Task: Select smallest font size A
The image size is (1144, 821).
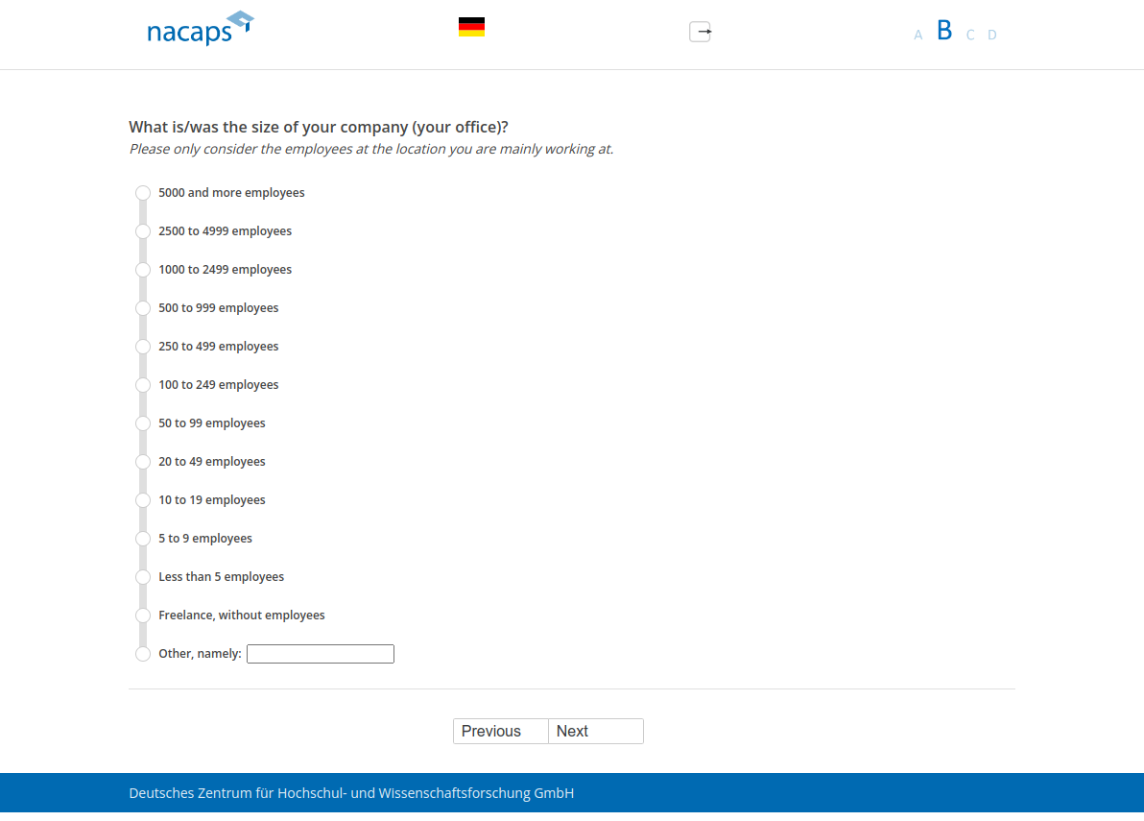Action: point(918,36)
